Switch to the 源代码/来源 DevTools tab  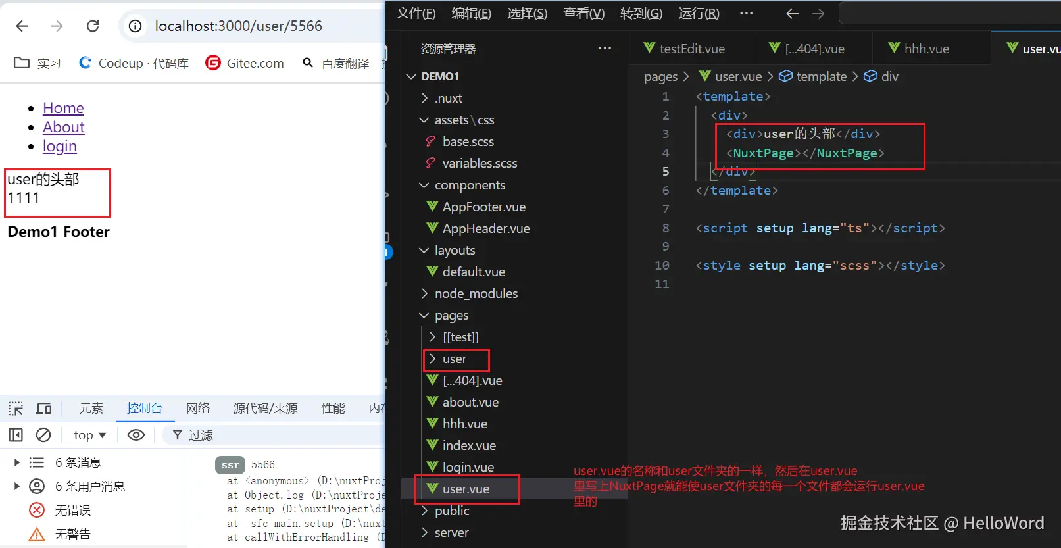pyautogui.click(x=266, y=409)
